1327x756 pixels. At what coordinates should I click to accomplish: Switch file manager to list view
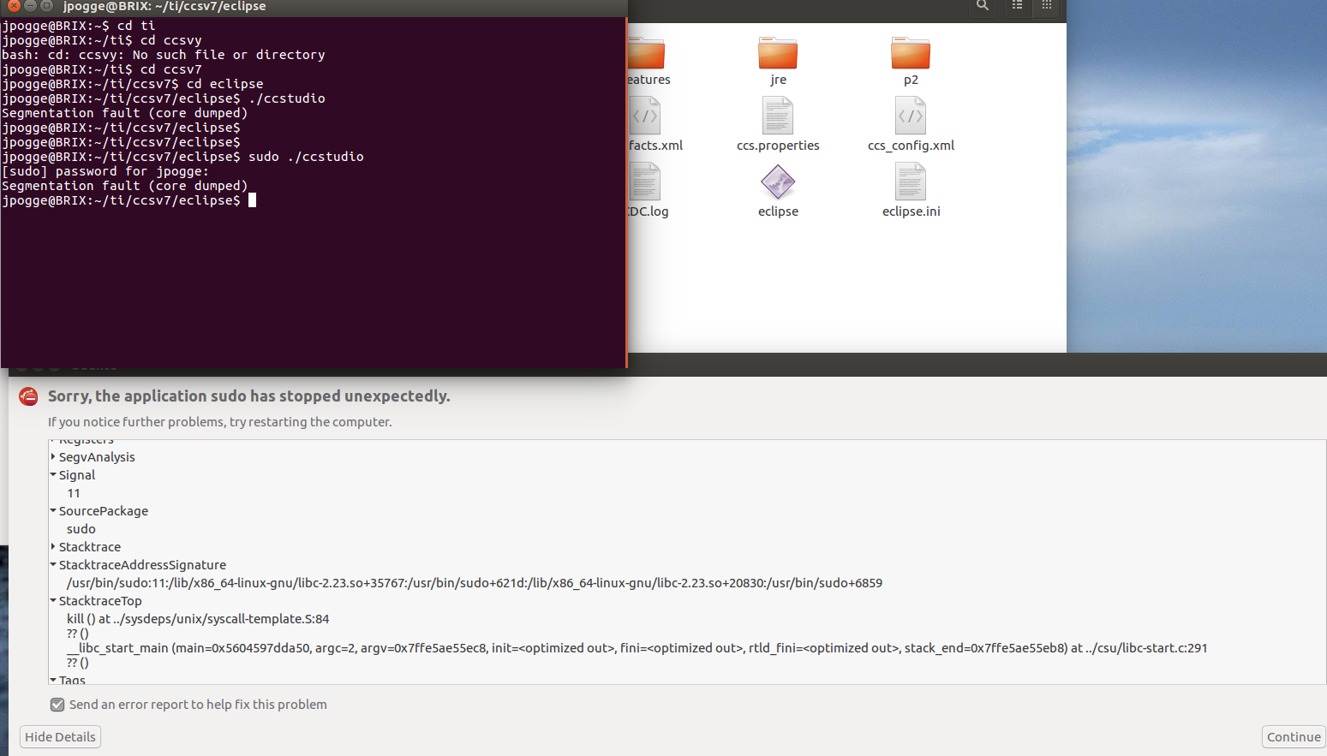click(1017, 6)
